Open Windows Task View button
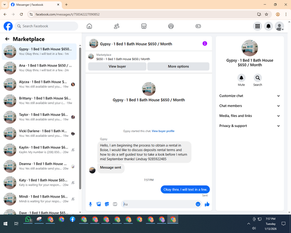Image resolution: width=291 pixels, height=233 pixels. (x=16, y=224)
